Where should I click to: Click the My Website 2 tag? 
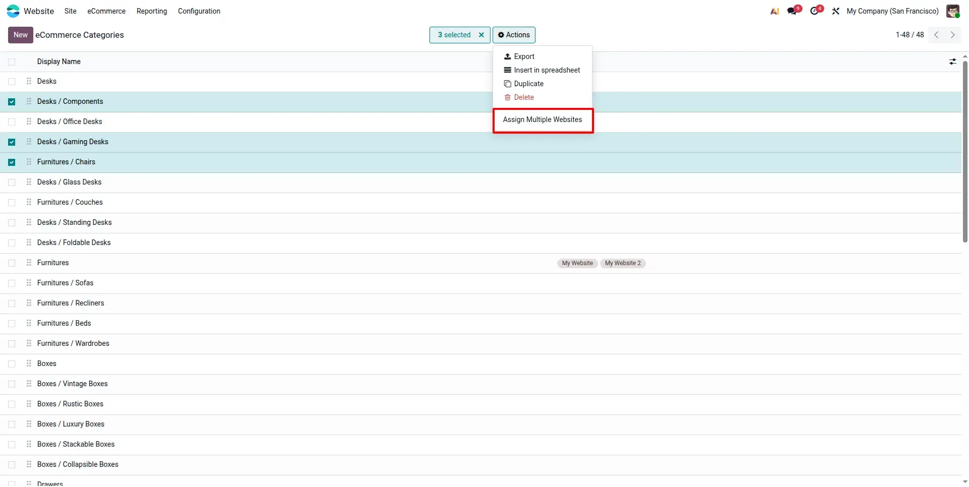tap(623, 263)
